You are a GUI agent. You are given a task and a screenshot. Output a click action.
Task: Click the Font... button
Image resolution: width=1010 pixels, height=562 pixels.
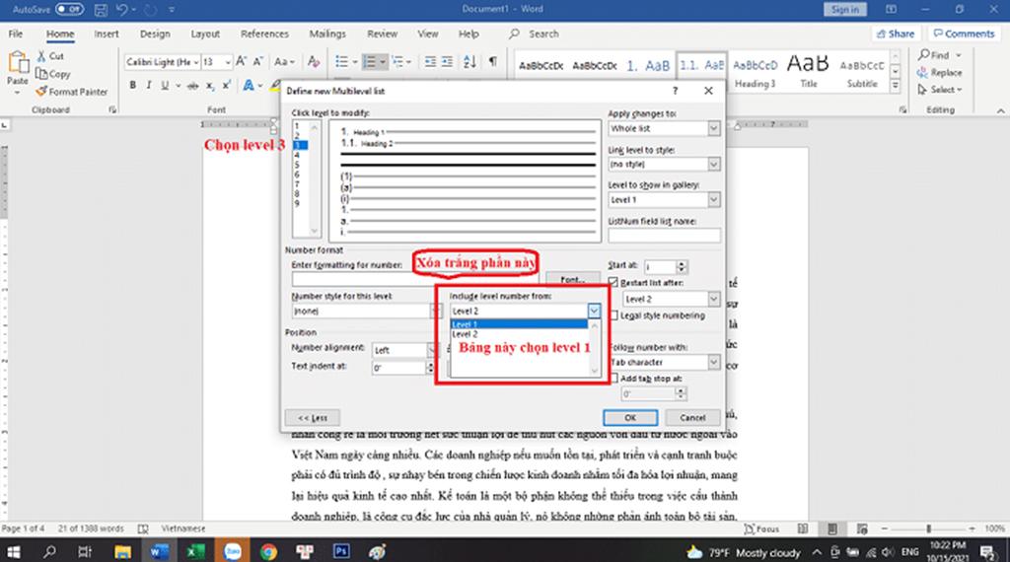(573, 279)
